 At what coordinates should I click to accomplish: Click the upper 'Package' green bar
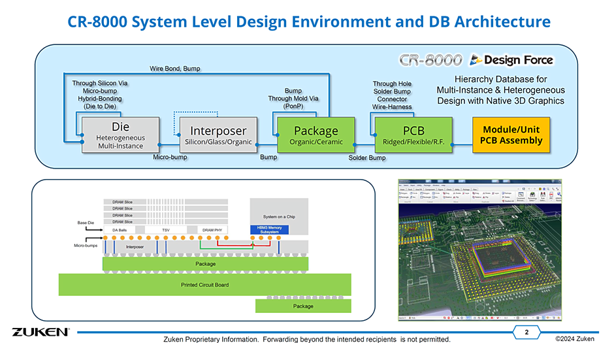pos(205,264)
